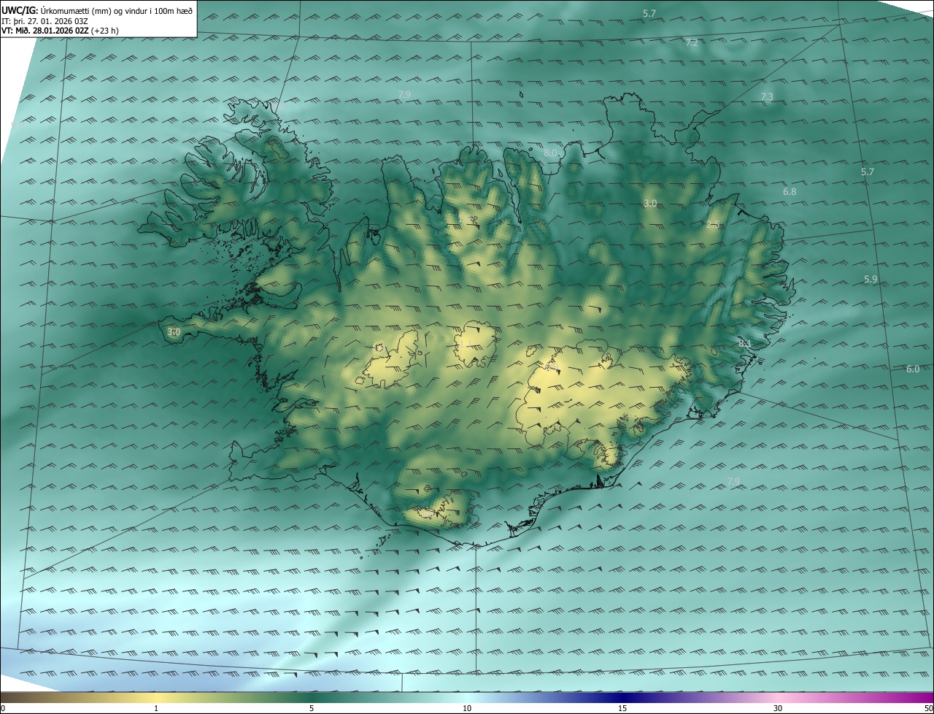The height and width of the screenshot is (714, 934).
Task: Click the color scale tick label 0
Action: [x=3, y=708]
